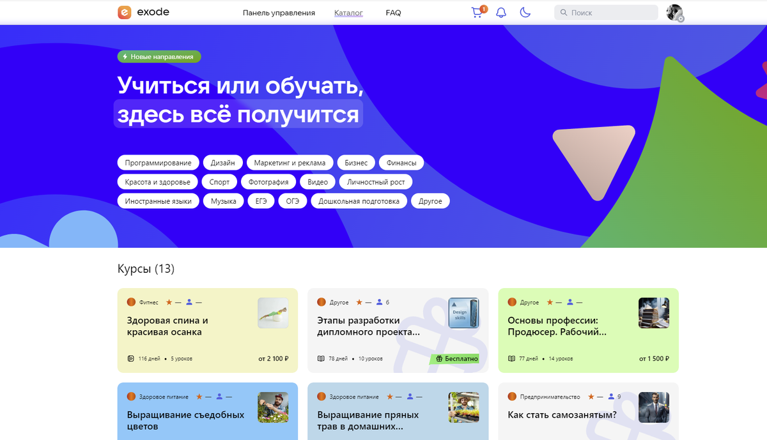Click lessons icon next to 78 дней
The width and height of the screenshot is (767, 440).
pyautogui.click(x=321, y=359)
